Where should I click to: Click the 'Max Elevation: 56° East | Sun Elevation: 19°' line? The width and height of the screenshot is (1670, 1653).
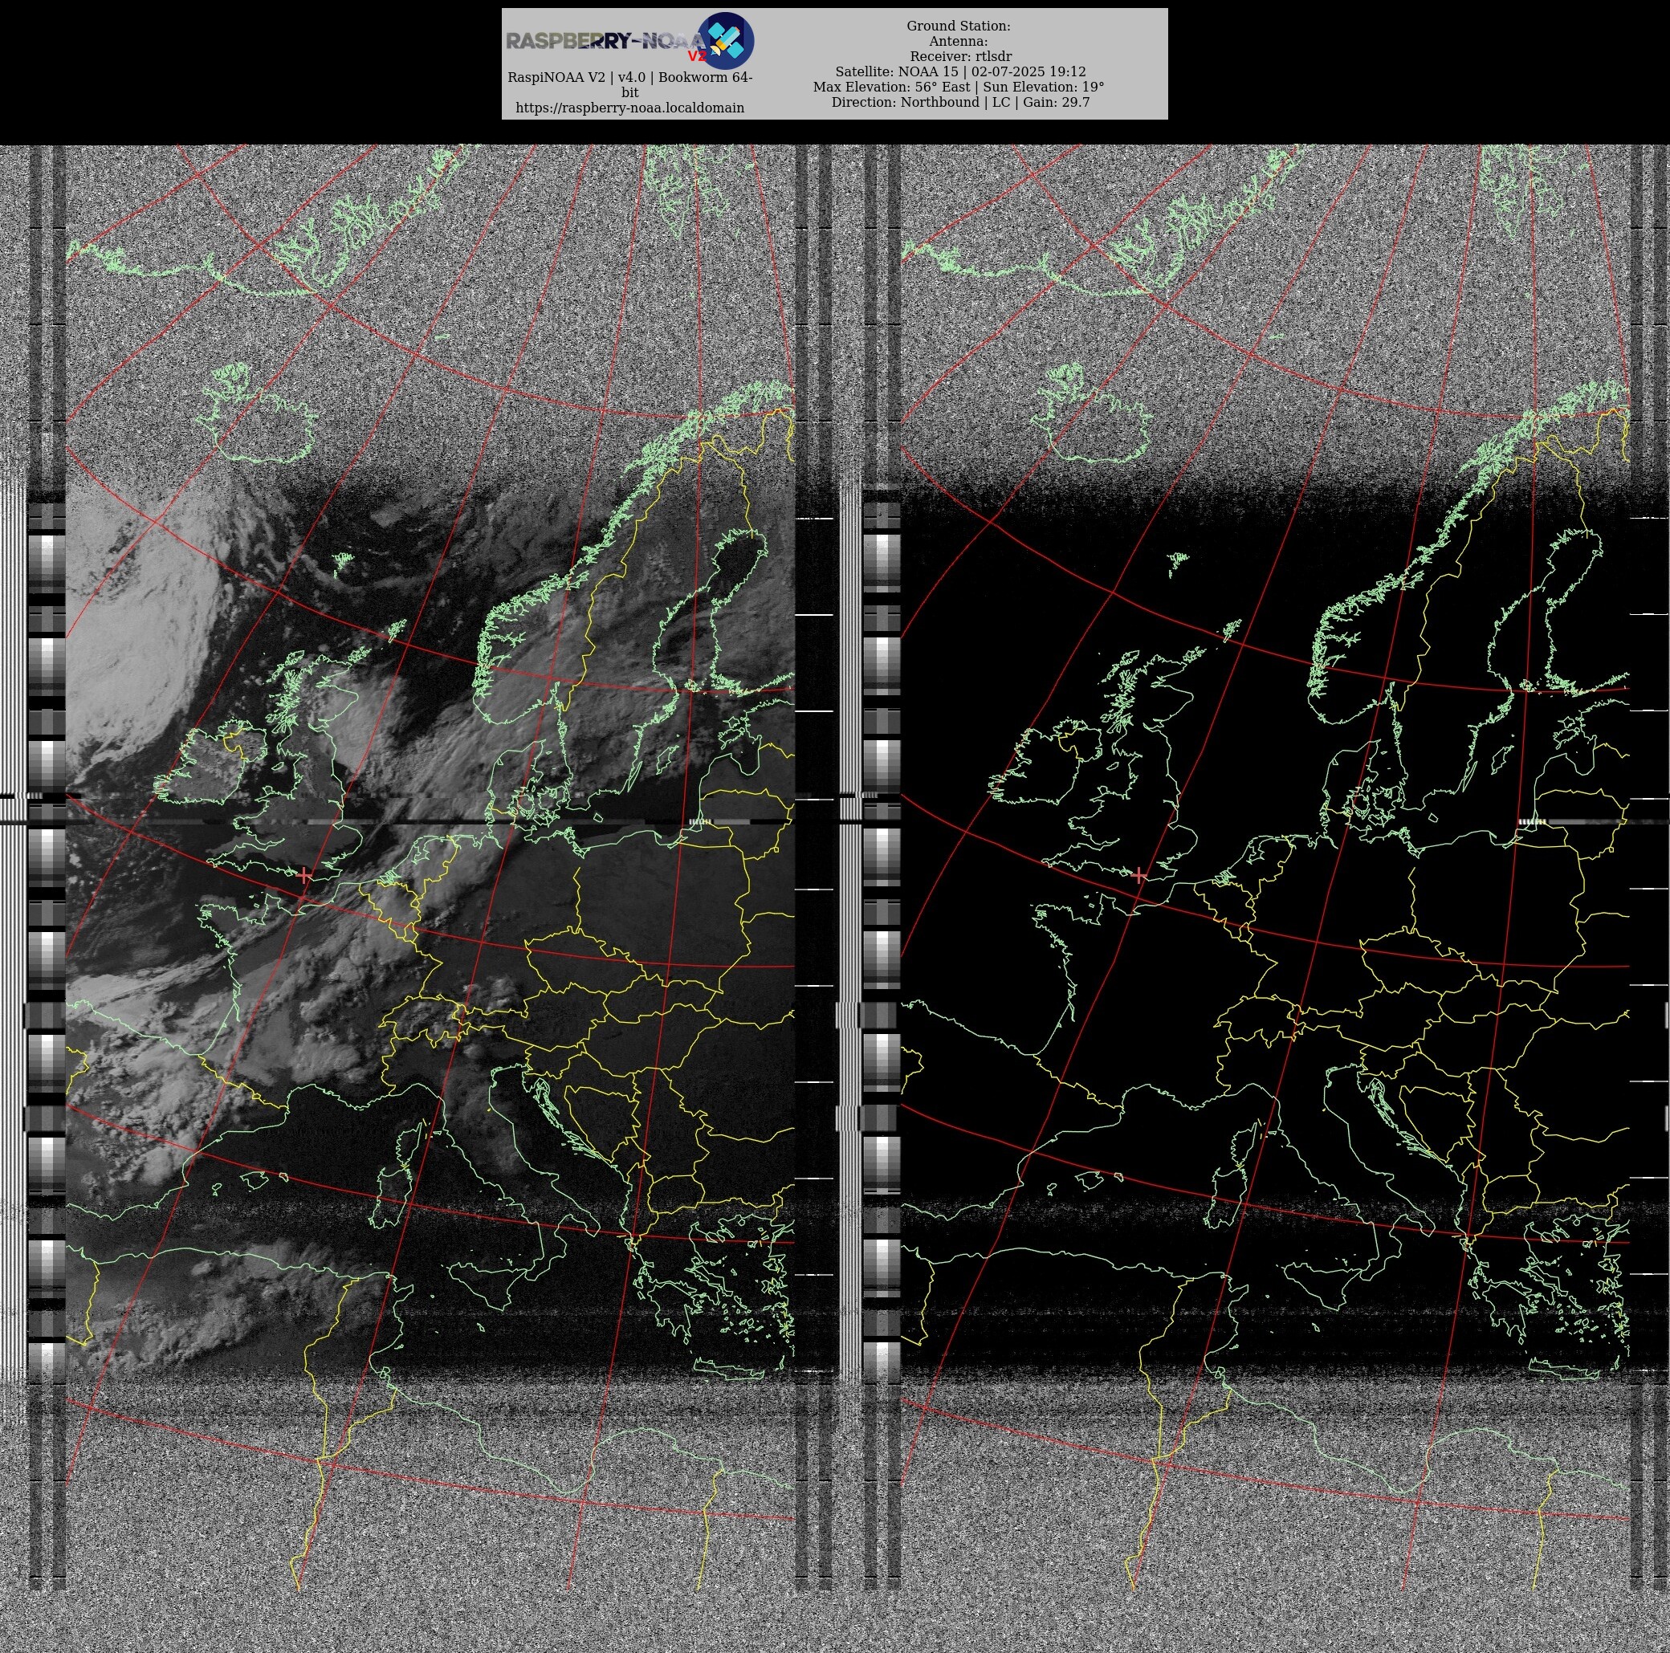959,87
